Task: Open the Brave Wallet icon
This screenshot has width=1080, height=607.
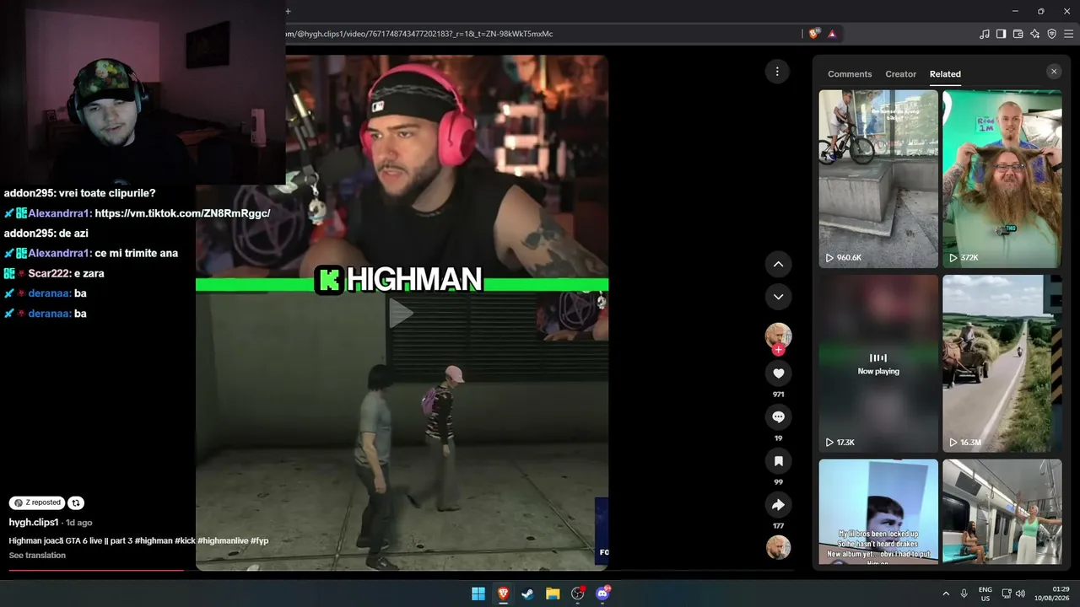Action: [x=1018, y=34]
